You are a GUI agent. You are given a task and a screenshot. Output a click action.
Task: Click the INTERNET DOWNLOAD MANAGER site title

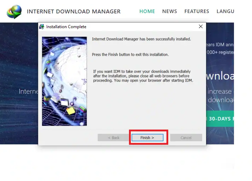74,12
